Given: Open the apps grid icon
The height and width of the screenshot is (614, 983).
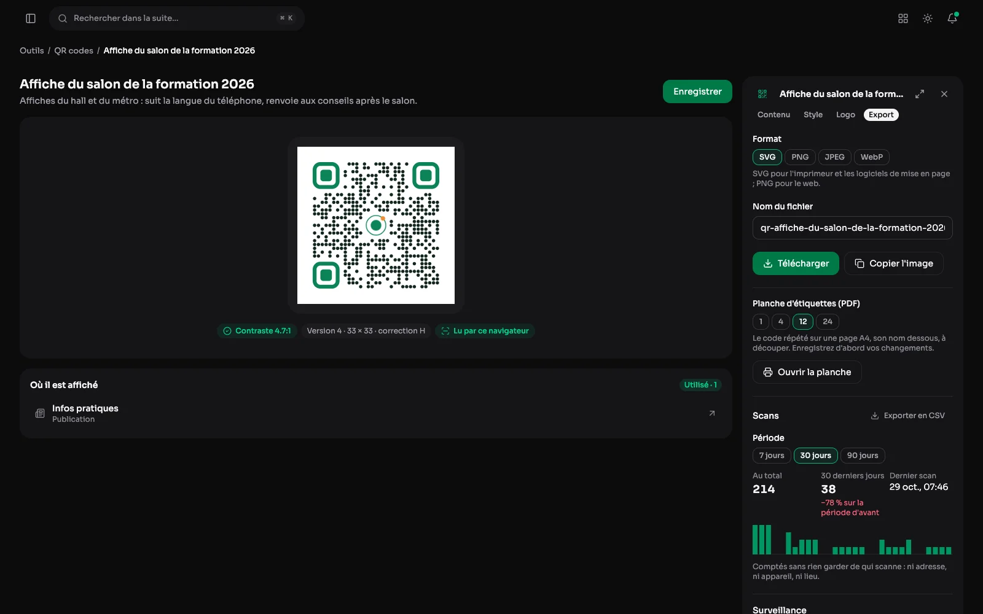Looking at the screenshot, I should click(903, 18).
